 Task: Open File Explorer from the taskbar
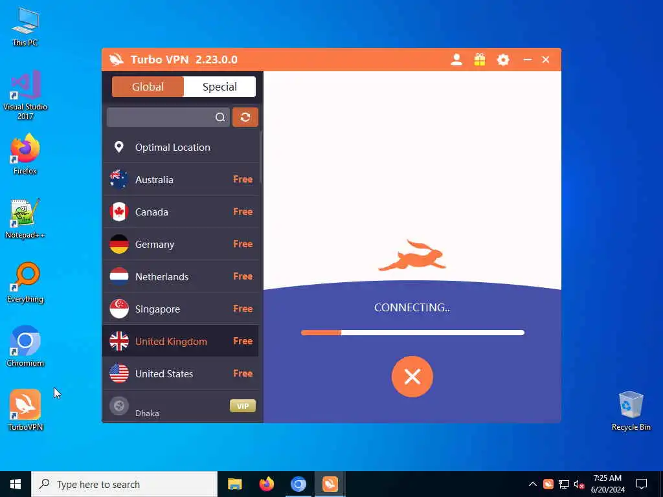click(234, 484)
